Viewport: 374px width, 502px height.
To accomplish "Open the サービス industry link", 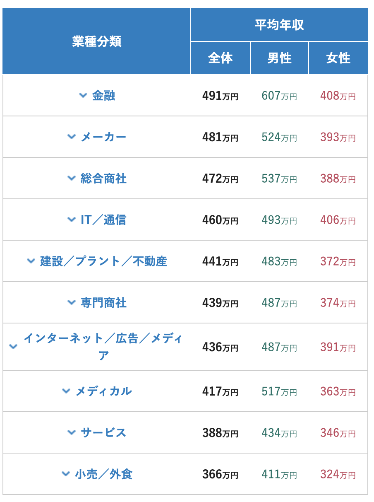I will pos(103,432).
